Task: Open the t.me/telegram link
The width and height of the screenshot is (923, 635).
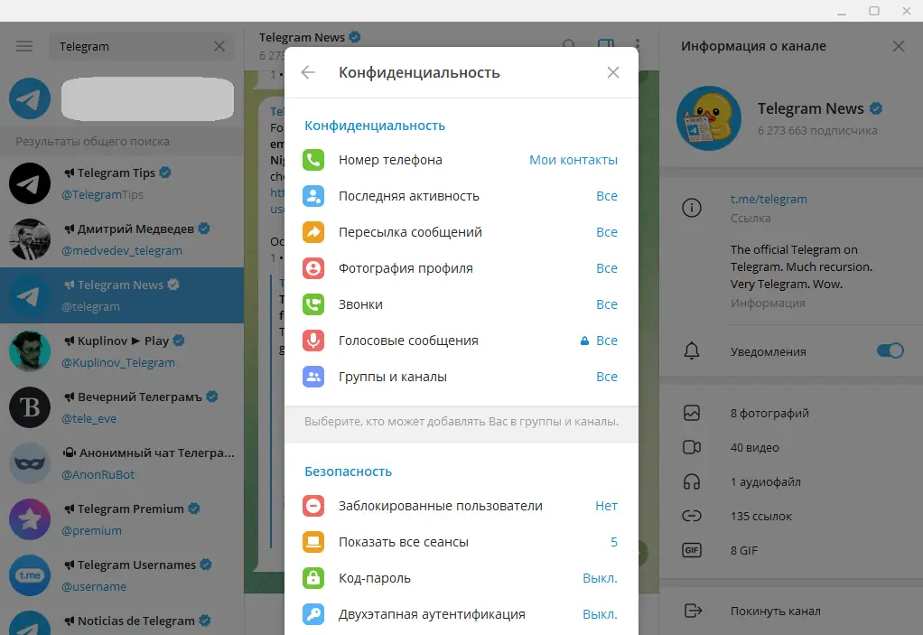Action: pos(769,199)
